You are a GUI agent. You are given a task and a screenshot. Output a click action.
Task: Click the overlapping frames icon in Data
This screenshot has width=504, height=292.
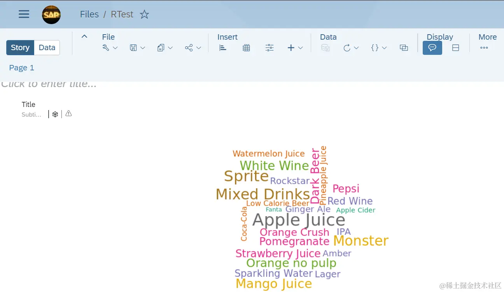[404, 48]
